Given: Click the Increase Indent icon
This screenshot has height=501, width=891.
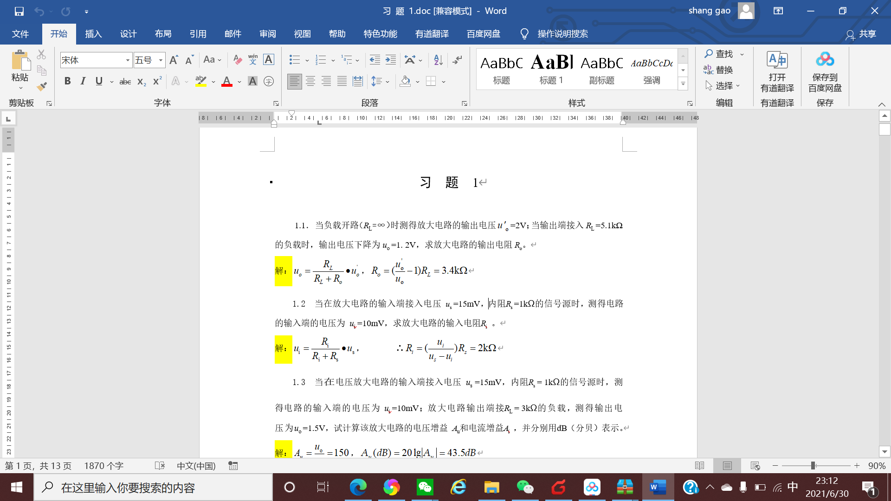Looking at the screenshot, I should point(391,60).
